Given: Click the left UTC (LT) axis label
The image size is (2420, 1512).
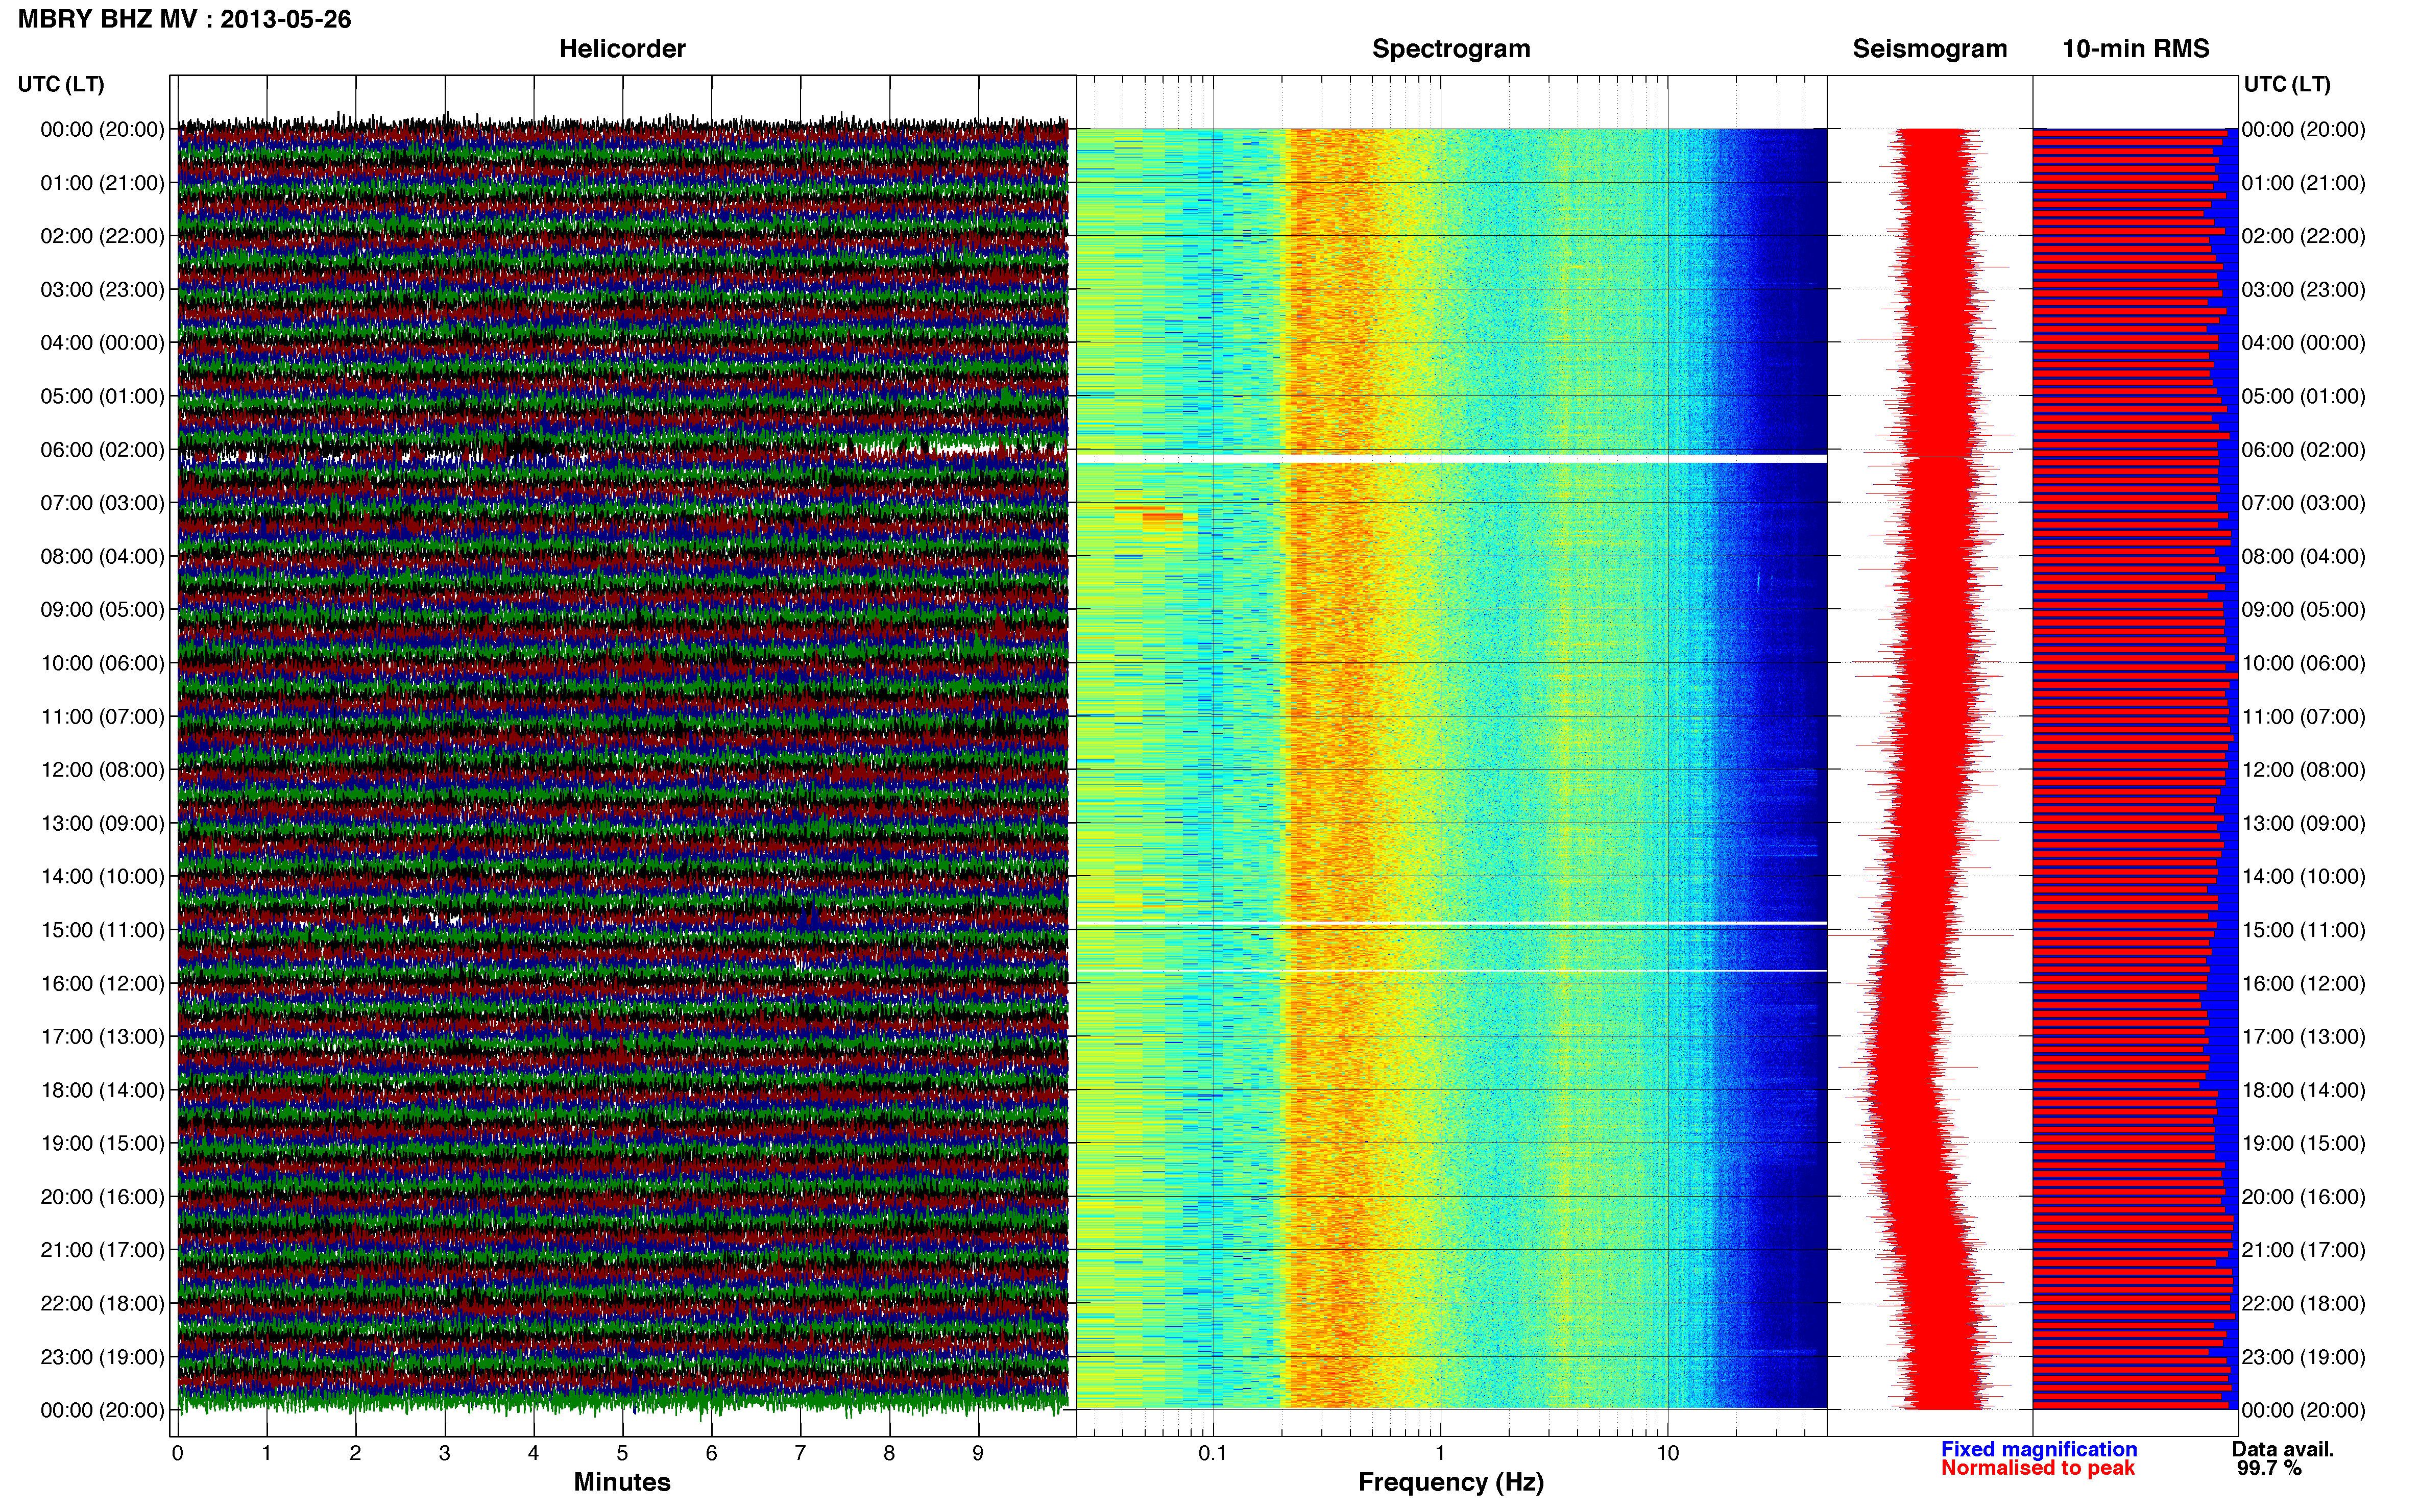Looking at the screenshot, I should 61,84.
